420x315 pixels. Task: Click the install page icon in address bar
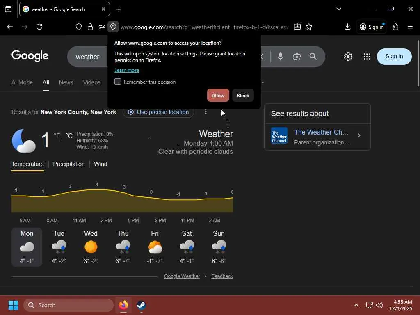point(297,27)
